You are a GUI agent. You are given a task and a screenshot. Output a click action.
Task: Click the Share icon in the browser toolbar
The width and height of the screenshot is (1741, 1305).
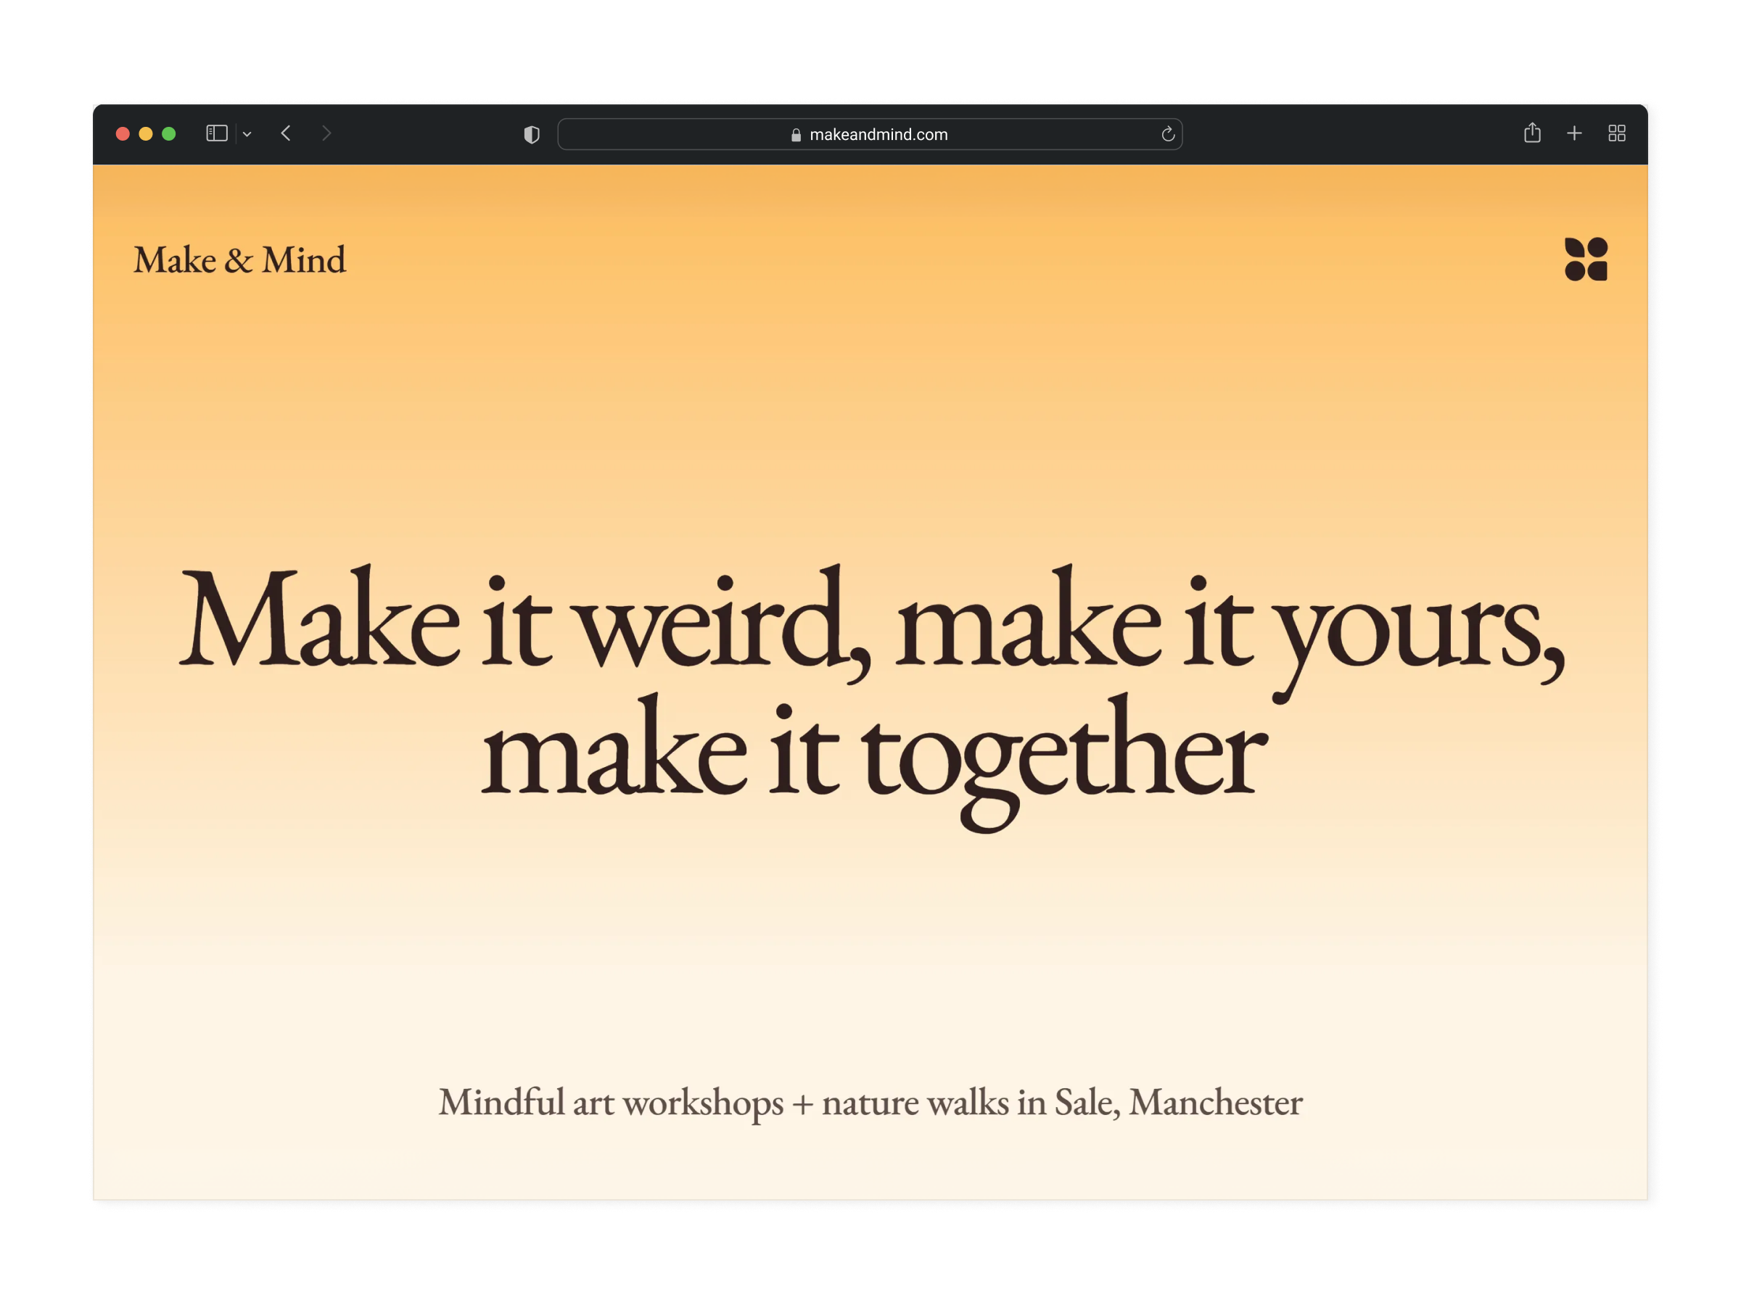click(x=1534, y=133)
